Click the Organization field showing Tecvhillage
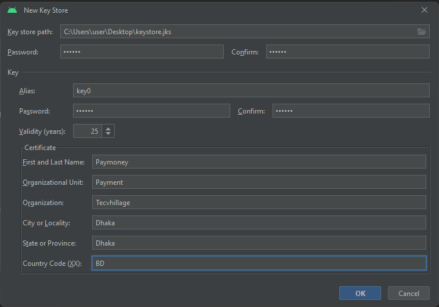This screenshot has height=307, width=439. click(x=259, y=202)
